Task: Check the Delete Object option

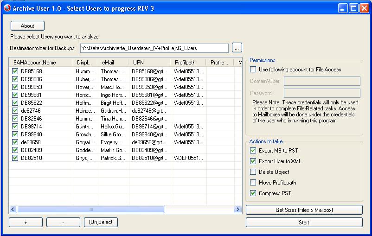Action: coord(253,172)
